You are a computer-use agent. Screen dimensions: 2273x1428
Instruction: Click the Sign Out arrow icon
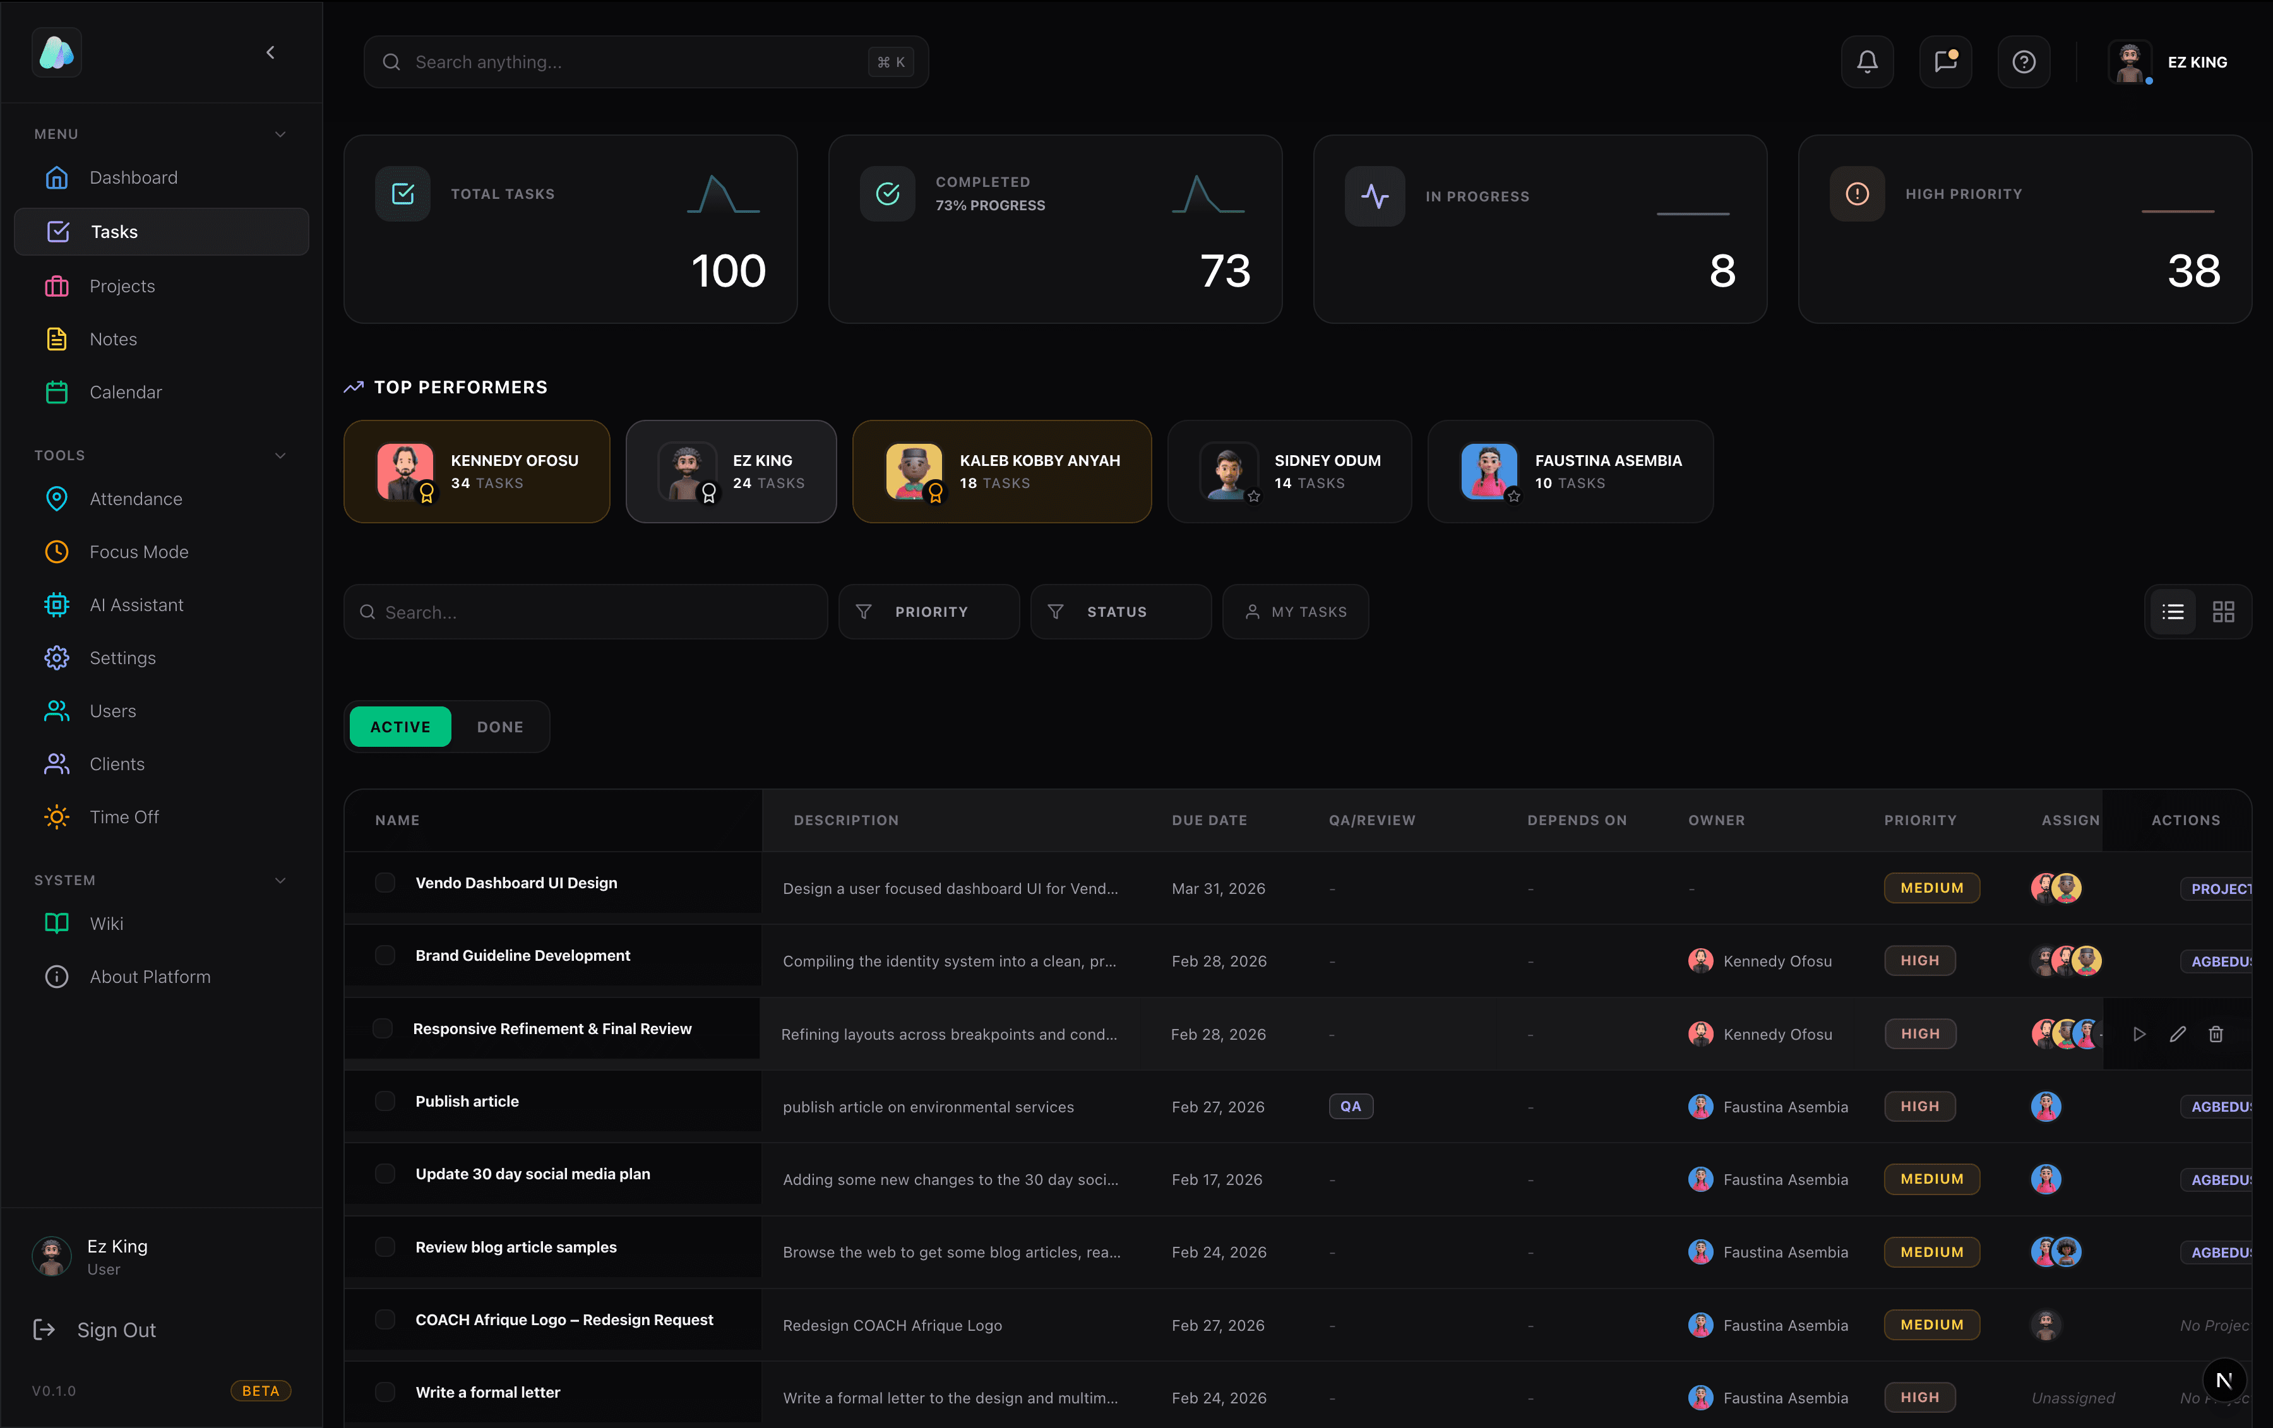(x=44, y=1329)
